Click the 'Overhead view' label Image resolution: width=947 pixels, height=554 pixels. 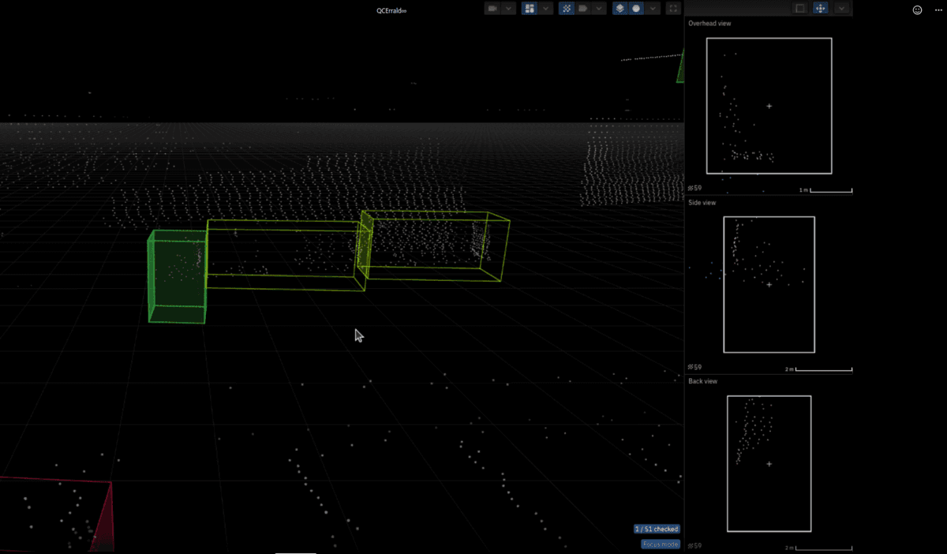click(709, 24)
